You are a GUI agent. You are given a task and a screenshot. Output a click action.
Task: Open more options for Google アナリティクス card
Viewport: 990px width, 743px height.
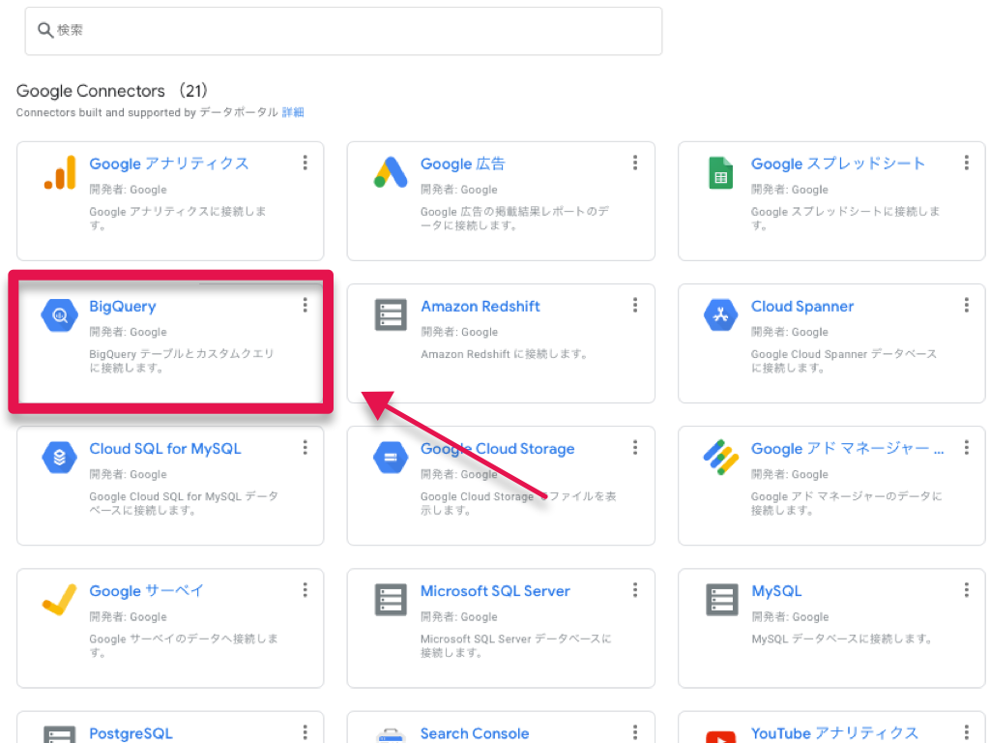[x=305, y=163]
